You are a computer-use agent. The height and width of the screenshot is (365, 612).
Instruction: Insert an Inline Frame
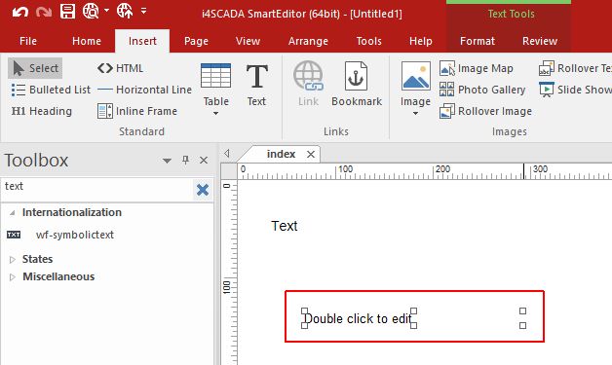pyautogui.click(x=137, y=111)
